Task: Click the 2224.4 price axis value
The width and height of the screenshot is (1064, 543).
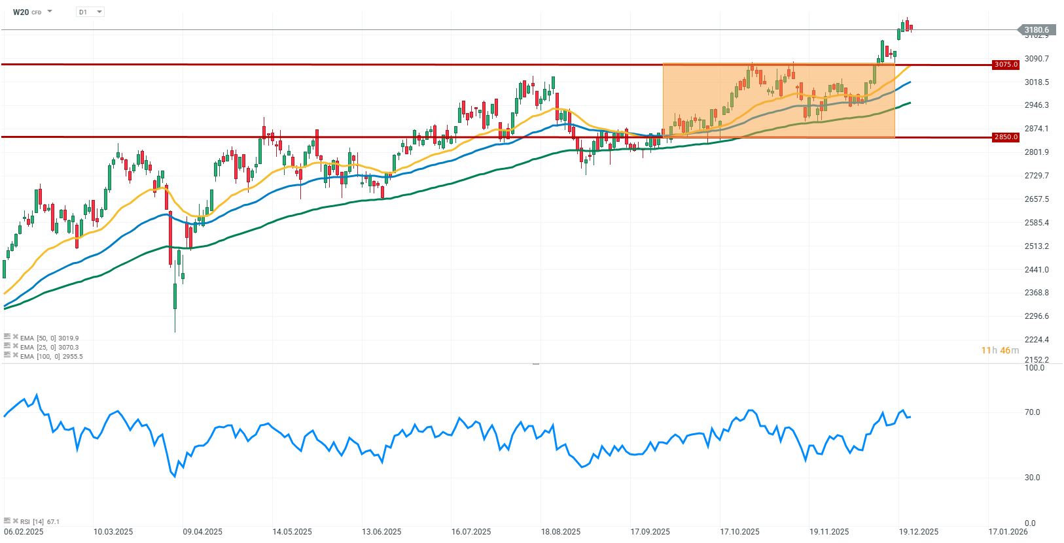Action: tap(1037, 340)
